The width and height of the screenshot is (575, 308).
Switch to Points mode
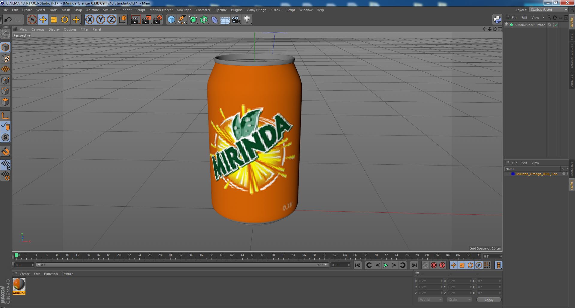[5, 80]
